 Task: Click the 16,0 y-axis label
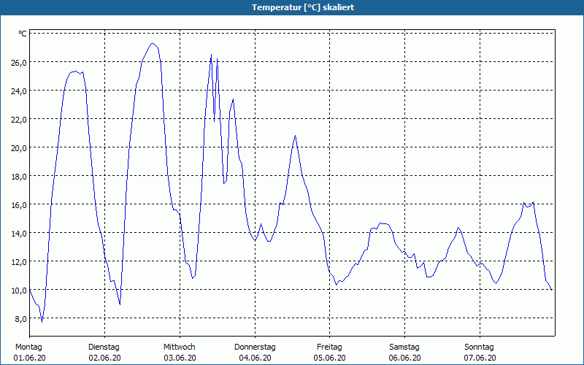click(x=19, y=205)
